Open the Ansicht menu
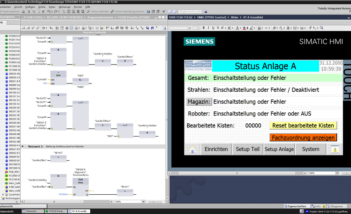Image resolution: width=351 pixels, height=214 pixels. pyautogui.click(x=18, y=7)
